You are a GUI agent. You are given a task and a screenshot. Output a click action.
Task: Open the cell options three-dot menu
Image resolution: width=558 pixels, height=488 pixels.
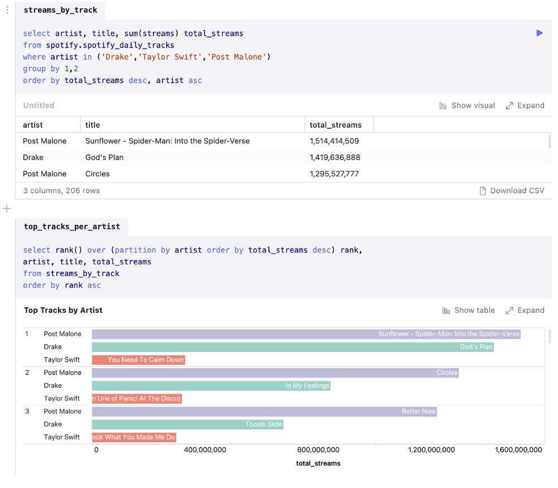[x=7, y=10]
